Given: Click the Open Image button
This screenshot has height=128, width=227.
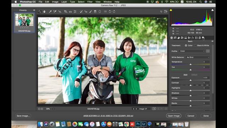Looking at the screenshot, I should [x=173, y=116].
